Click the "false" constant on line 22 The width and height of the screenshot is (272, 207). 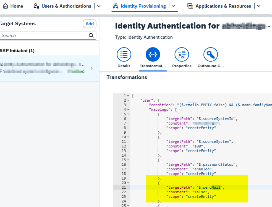[200, 192]
